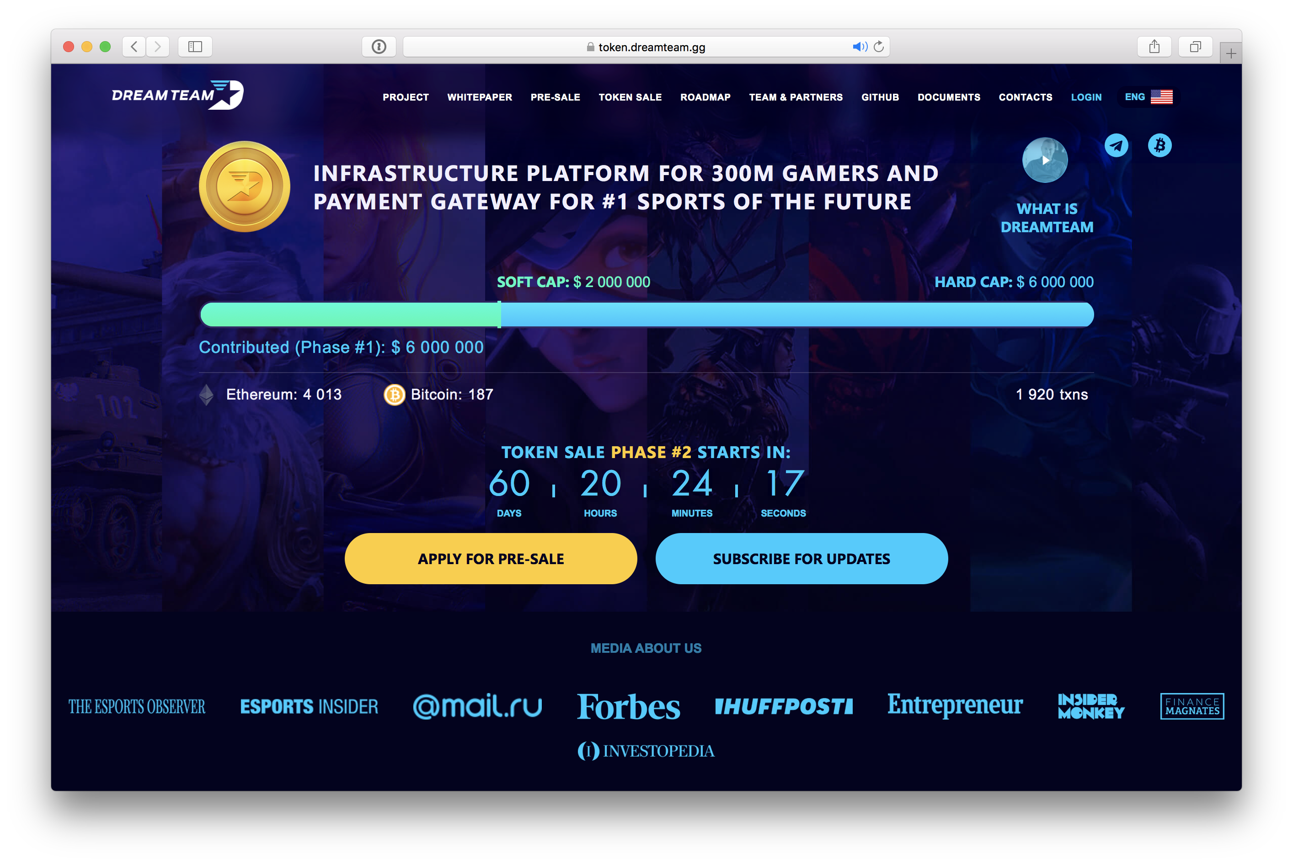Open the PROJECT menu item
Screen dimensions: 1293x864
point(406,97)
